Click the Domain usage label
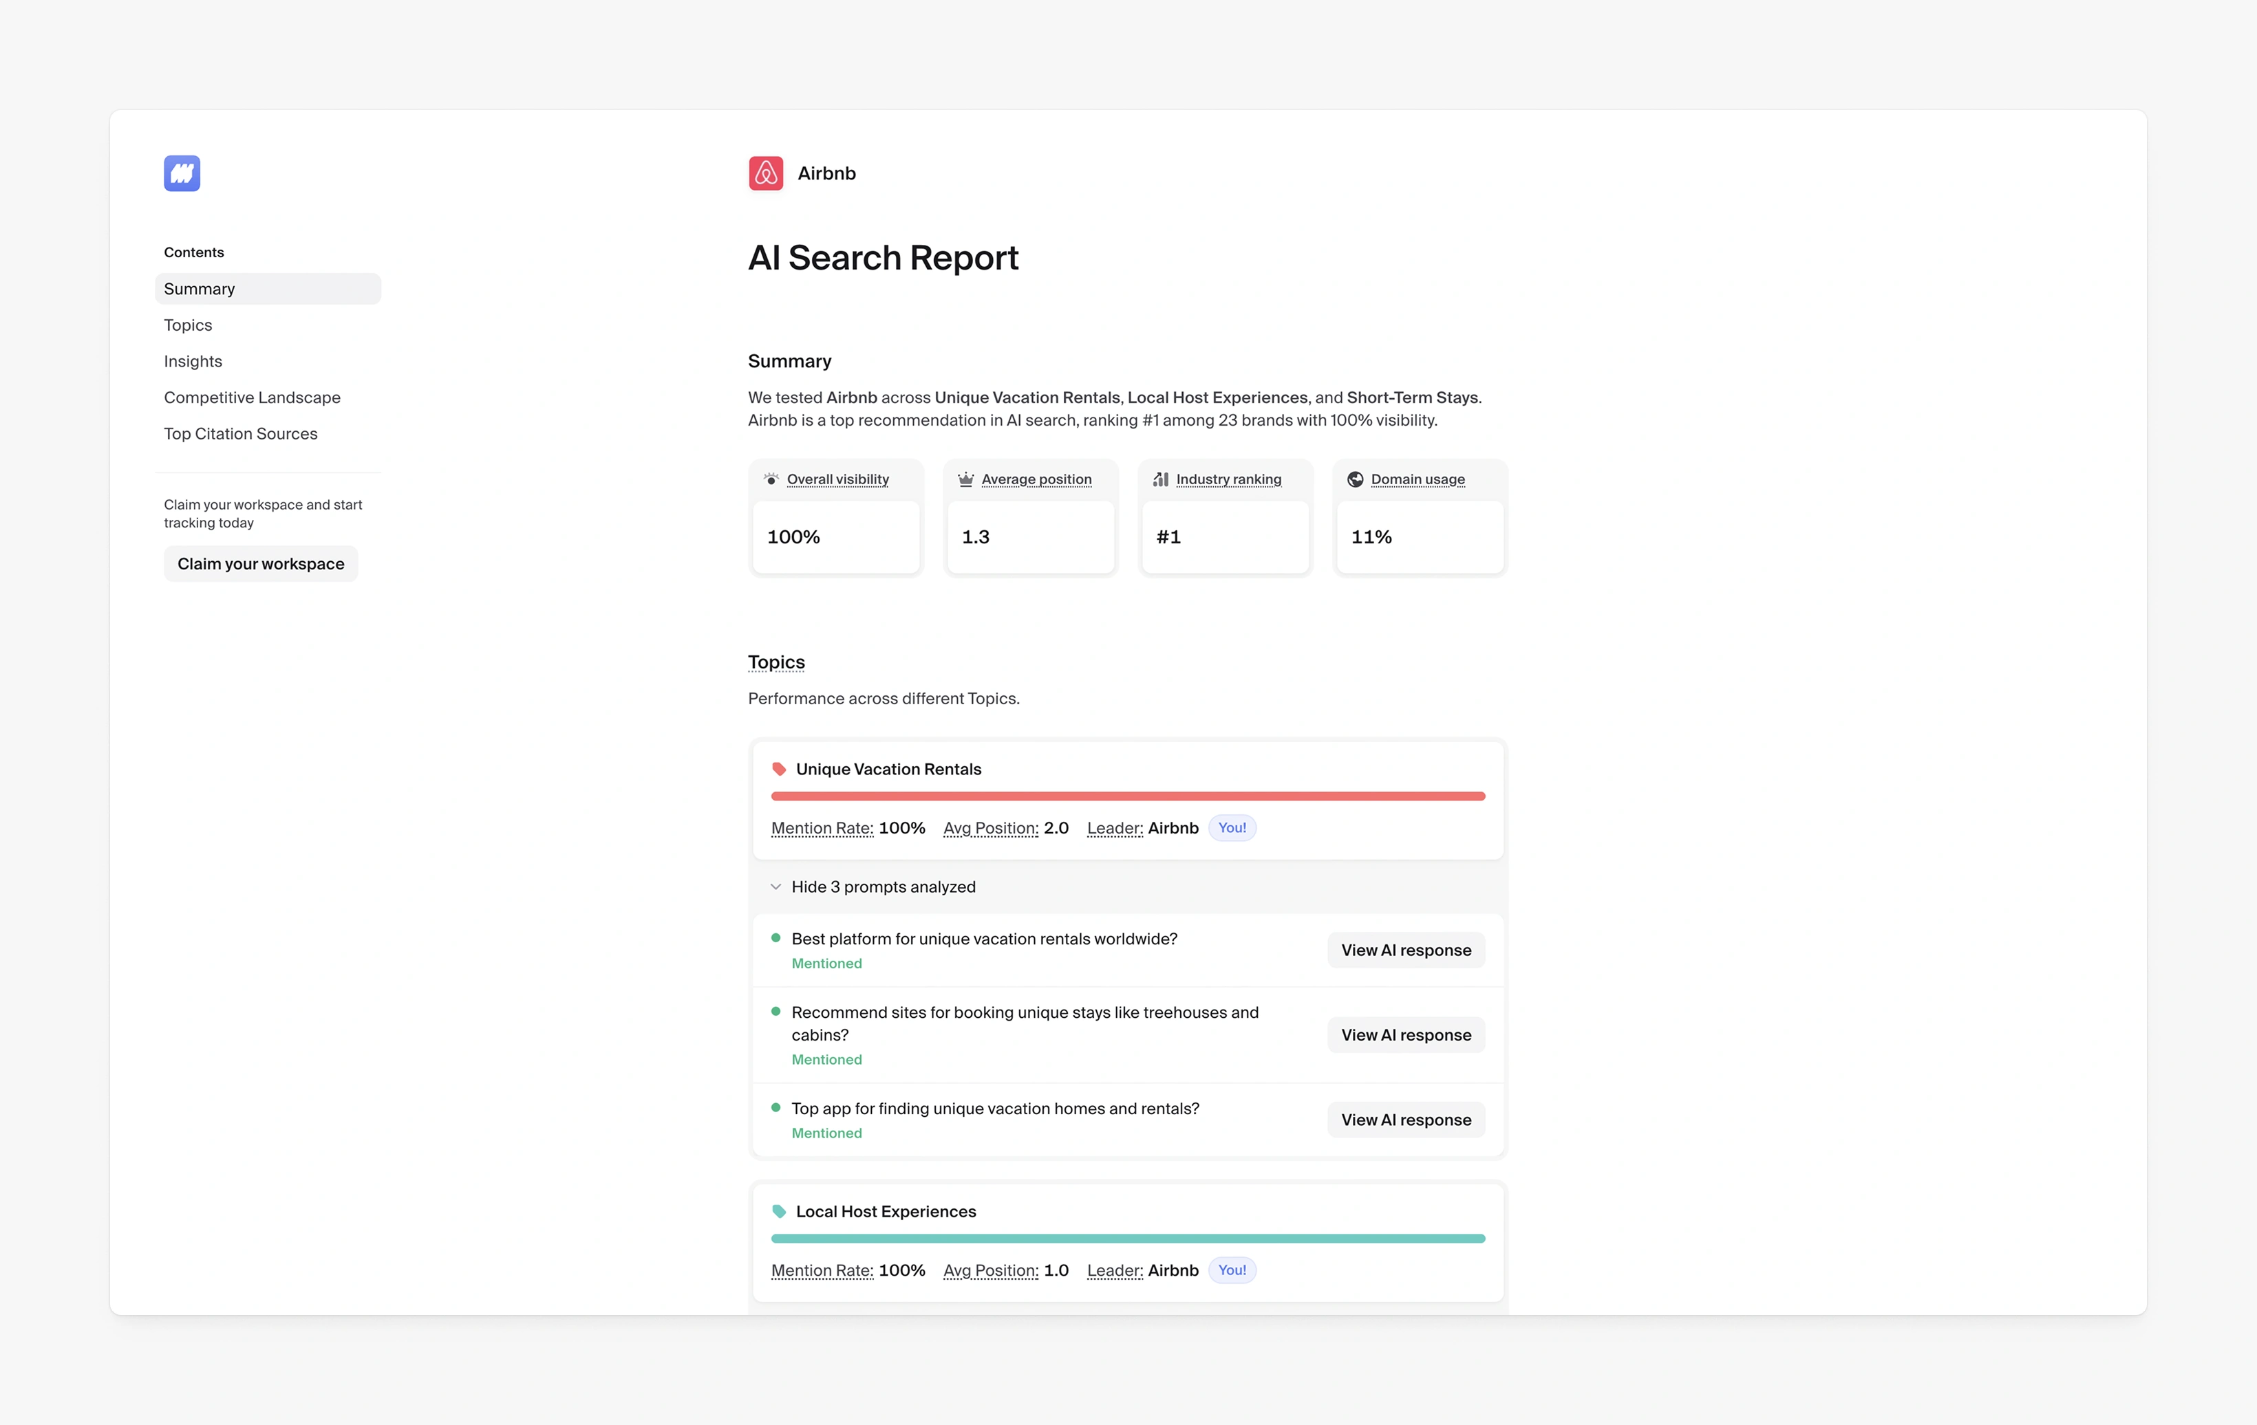The width and height of the screenshot is (2257, 1425). (x=1418, y=479)
